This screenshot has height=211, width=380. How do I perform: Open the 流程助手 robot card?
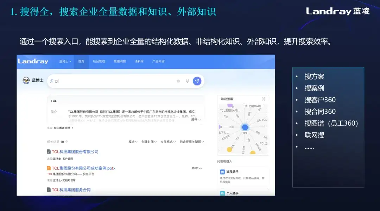[x=243, y=176]
